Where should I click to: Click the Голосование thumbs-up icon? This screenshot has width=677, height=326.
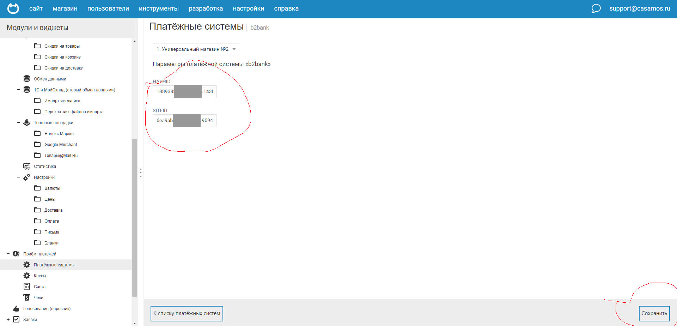tap(16, 309)
